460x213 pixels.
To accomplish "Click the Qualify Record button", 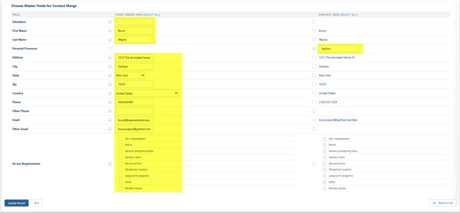I will tap(17, 203).
